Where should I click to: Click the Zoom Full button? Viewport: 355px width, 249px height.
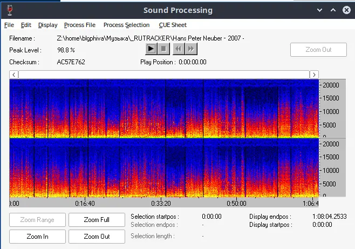tap(97, 220)
